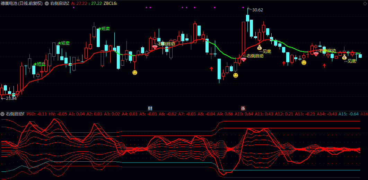Click the middle red up arrow marker

[x=284, y=63]
